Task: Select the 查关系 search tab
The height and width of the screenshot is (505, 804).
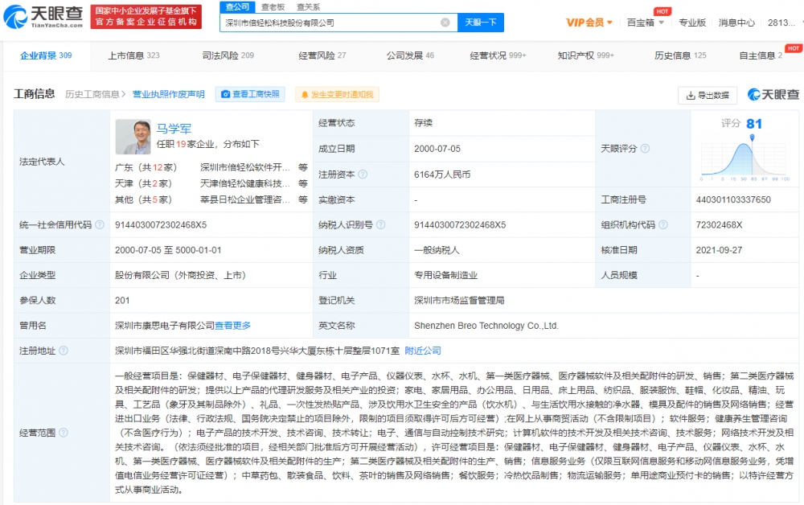Action: point(309,6)
